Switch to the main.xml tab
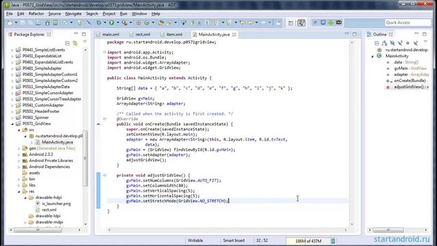 click(108, 34)
